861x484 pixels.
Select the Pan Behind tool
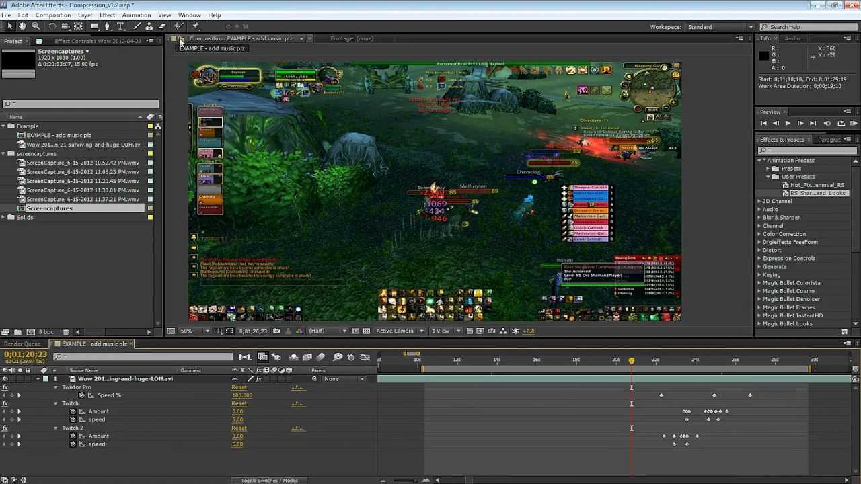[78, 26]
